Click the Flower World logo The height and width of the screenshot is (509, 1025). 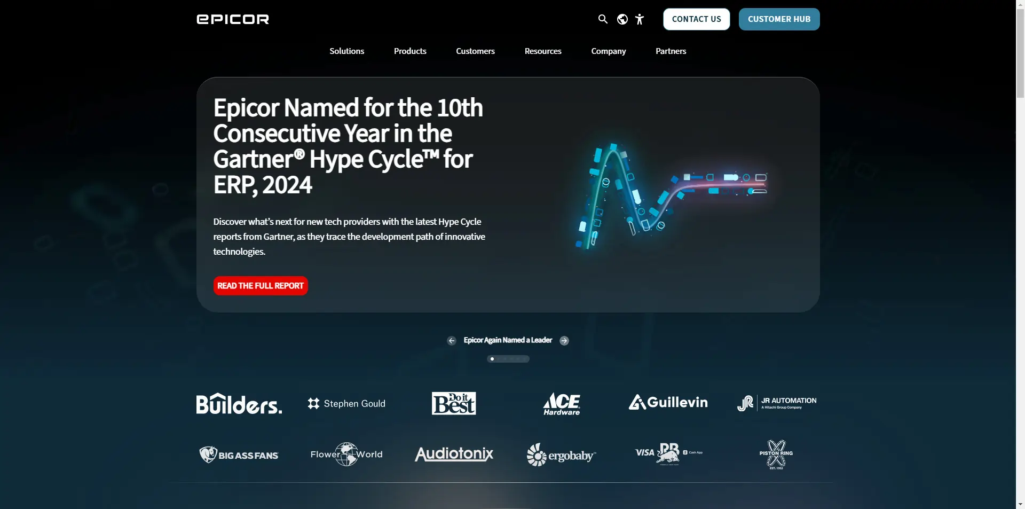(x=346, y=455)
